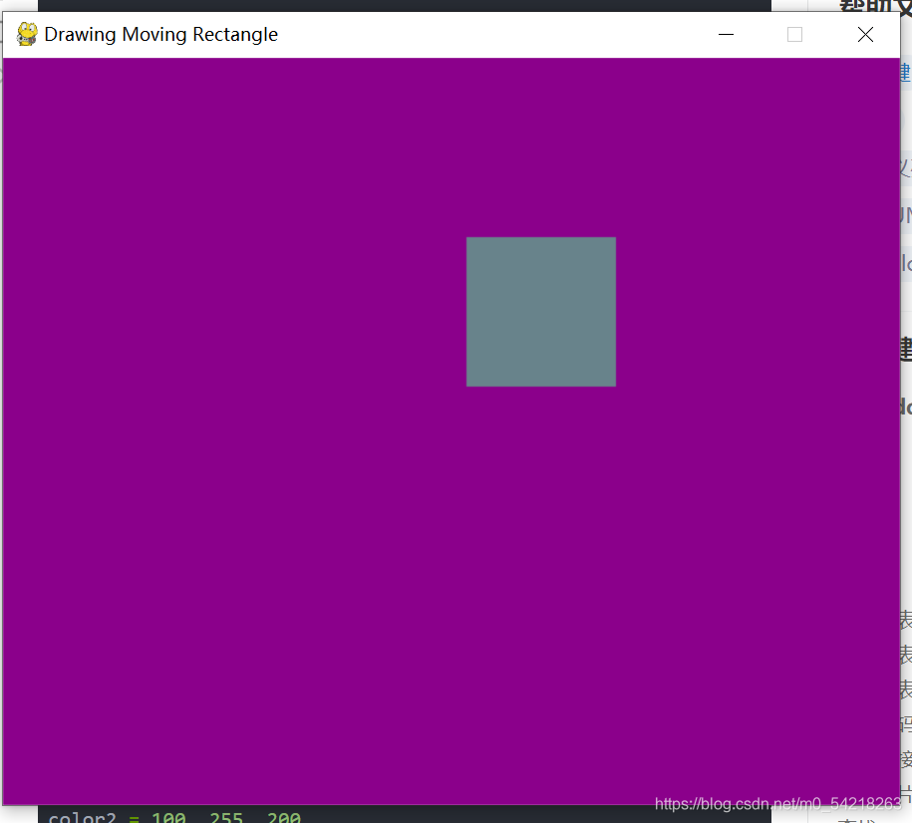Viewport: 912px width, 823px height.
Task: Close the Drawing Moving Rectangle window
Action: pyautogui.click(x=865, y=34)
